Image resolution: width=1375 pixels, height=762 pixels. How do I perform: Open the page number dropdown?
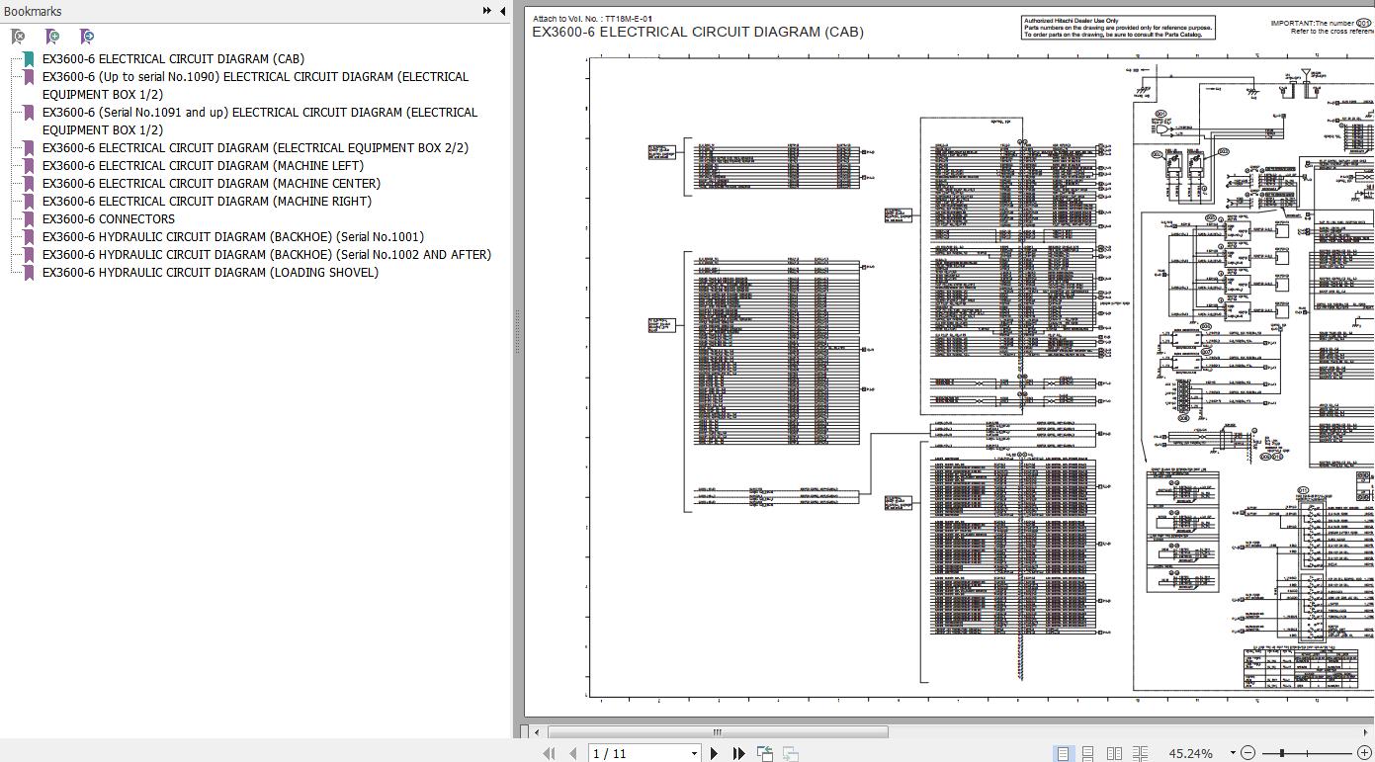click(694, 753)
